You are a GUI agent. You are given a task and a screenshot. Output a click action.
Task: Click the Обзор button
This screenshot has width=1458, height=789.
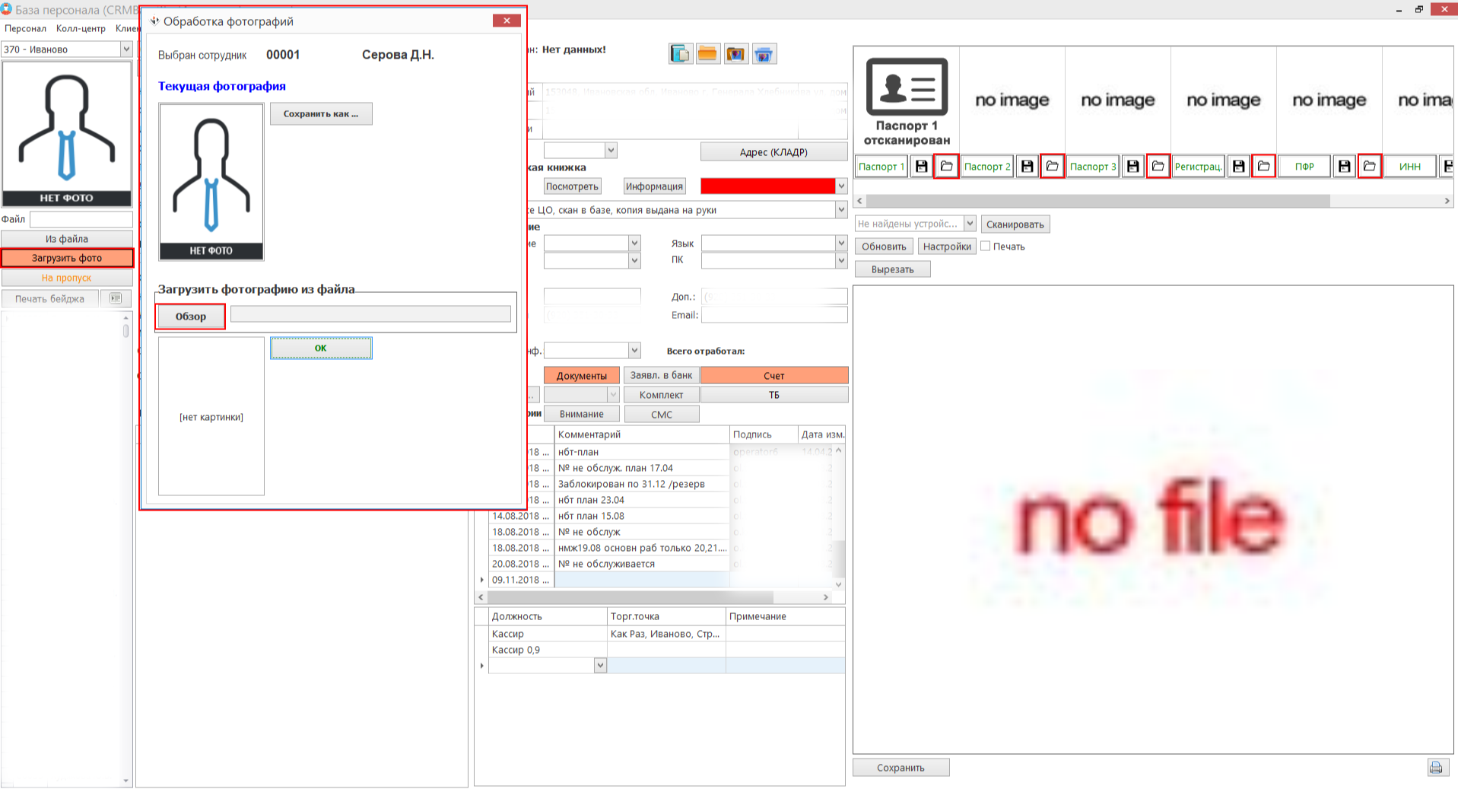(190, 317)
